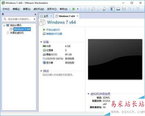Open the 文件(F) menu
The width and height of the screenshot is (145, 116).
coord(6,9)
